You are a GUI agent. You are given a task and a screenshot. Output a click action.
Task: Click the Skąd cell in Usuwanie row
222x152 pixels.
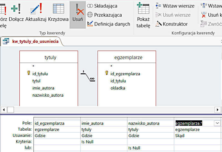[x=198, y=136]
